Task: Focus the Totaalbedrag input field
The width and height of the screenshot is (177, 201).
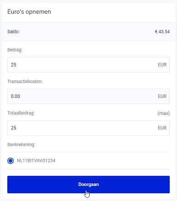Action: coord(88,128)
